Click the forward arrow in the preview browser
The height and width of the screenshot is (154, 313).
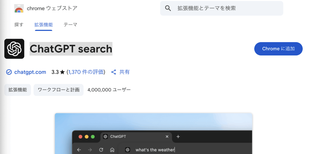(90, 150)
